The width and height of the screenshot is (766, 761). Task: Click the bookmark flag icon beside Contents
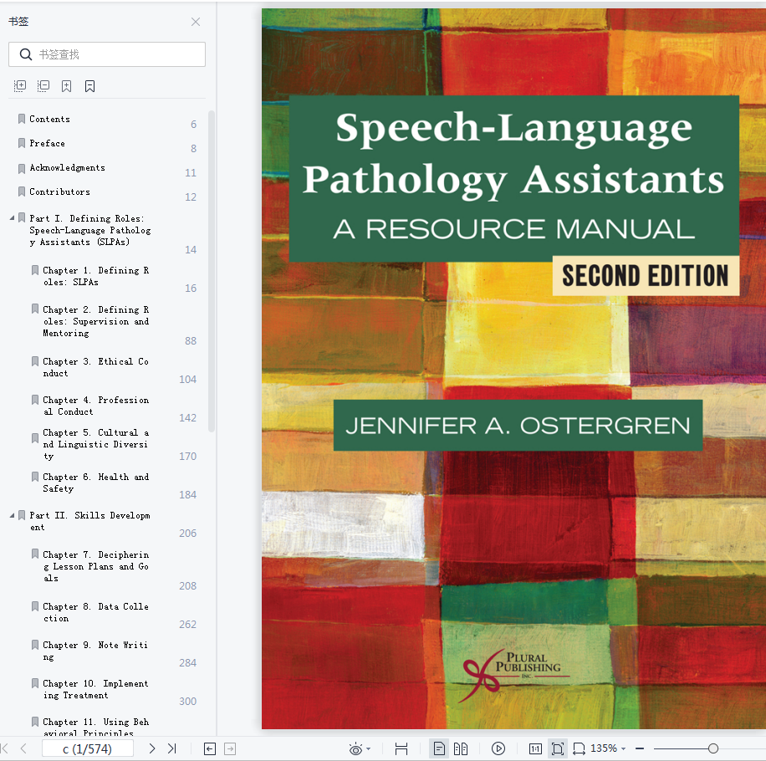[x=22, y=119]
